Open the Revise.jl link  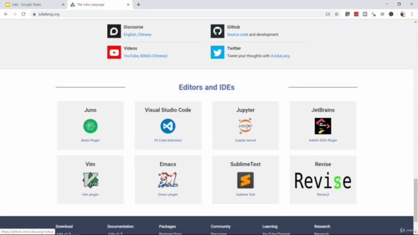(x=323, y=195)
